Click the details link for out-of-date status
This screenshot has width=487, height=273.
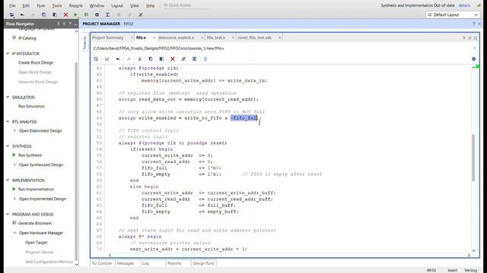point(464,5)
